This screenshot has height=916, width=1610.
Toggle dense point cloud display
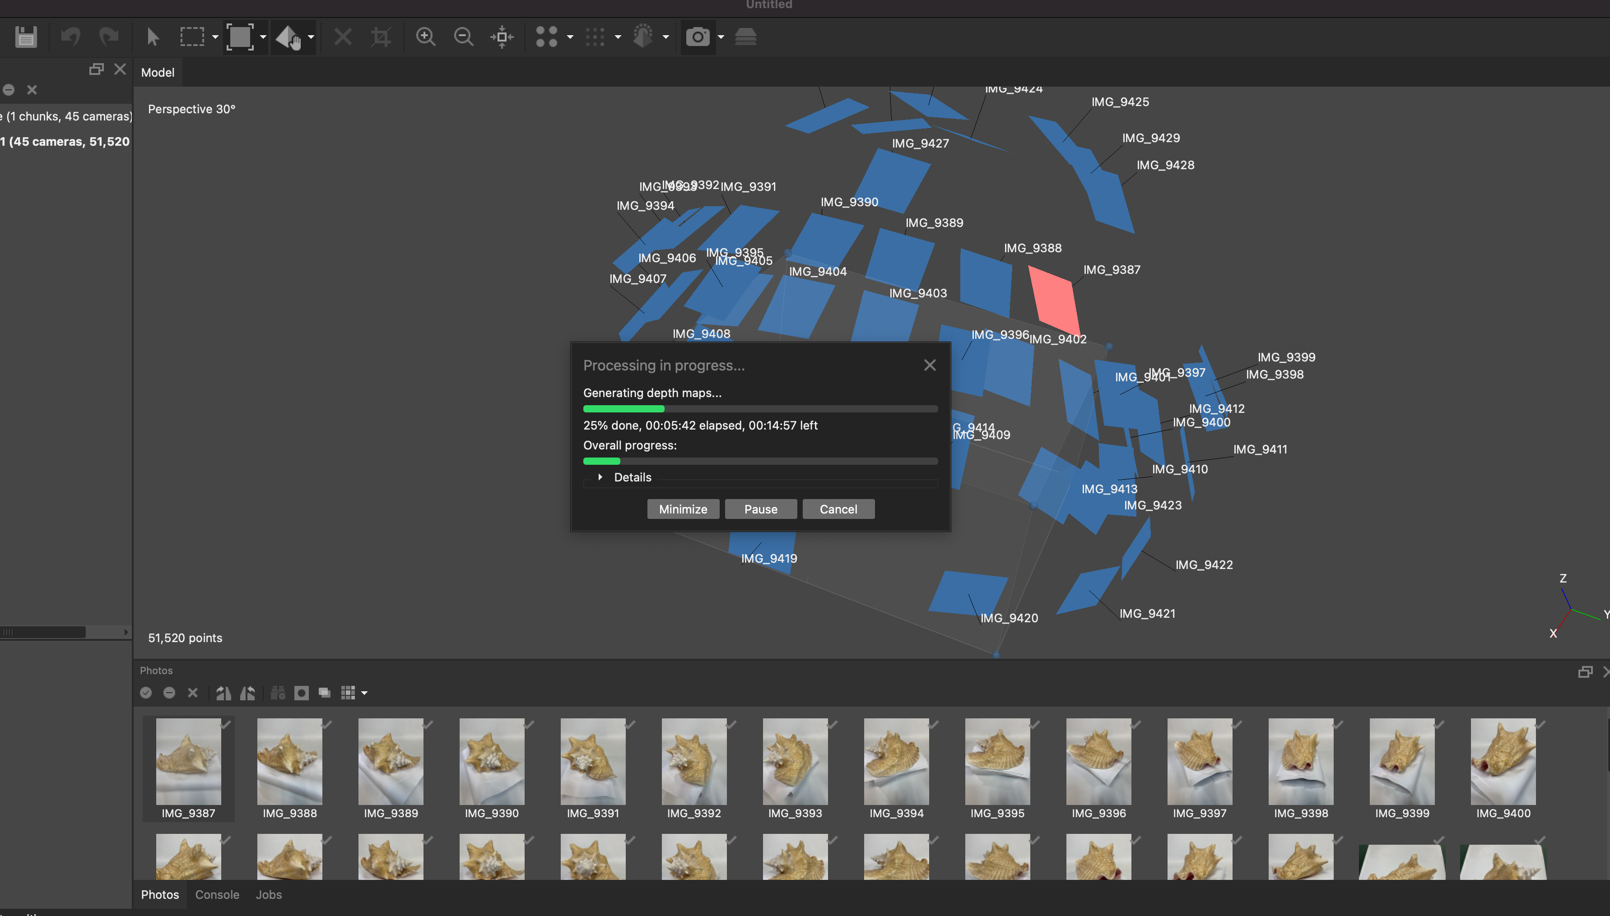pos(595,37)
